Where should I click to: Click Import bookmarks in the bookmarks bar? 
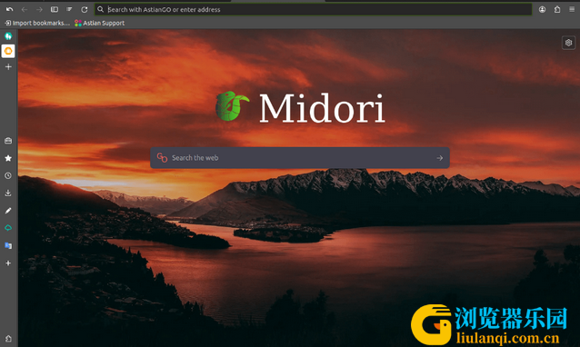(x=37, y=23)
